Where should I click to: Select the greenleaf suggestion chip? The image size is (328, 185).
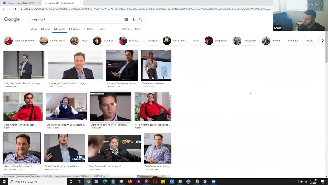point(130,41)
